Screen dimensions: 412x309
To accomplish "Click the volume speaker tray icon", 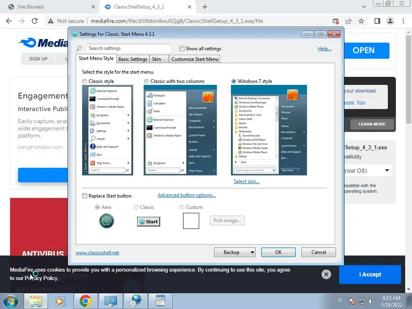I will pyautogui.click(x=371, y=301).
